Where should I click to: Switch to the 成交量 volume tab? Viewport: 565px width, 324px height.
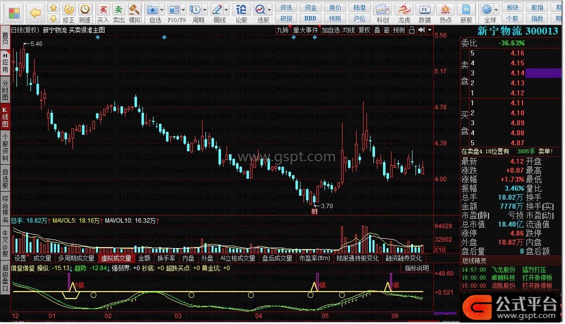42,258
